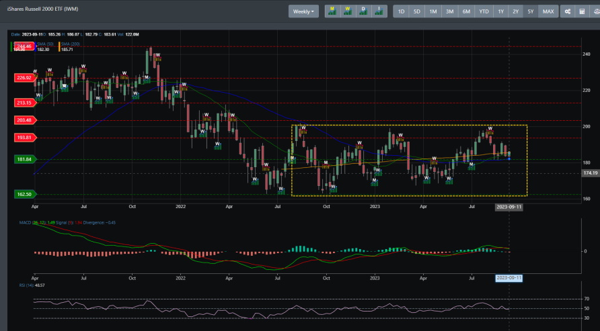Select the 6M time range
This screenshot has width=600, height=331.
[466, 11]
